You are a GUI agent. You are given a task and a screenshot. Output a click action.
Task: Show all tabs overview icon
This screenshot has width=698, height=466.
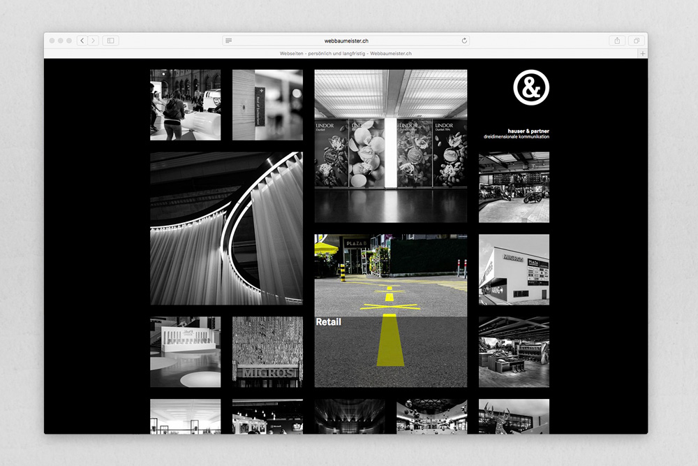coord(636,41)
